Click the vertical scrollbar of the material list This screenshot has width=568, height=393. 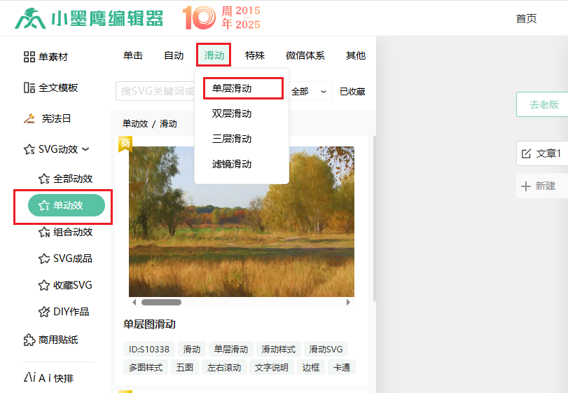coord(374,219)
